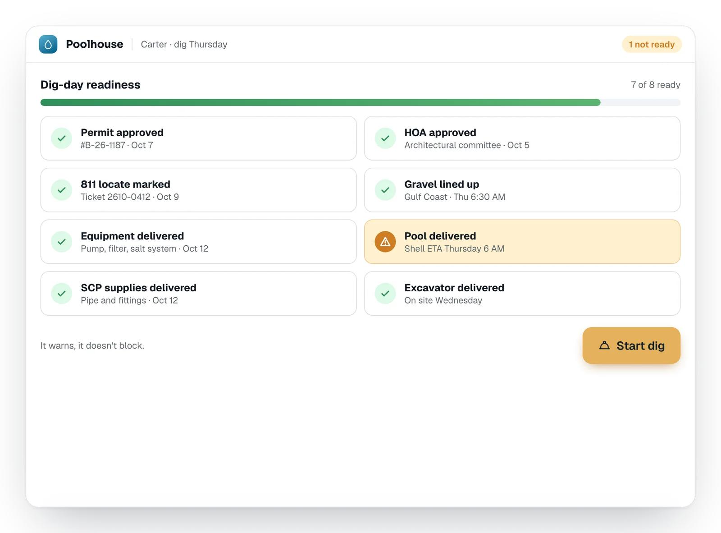The height and width of the screenshot is (533, 721).
Task: Click 'On site Wednesday' detail text
Action: (443, 300)
